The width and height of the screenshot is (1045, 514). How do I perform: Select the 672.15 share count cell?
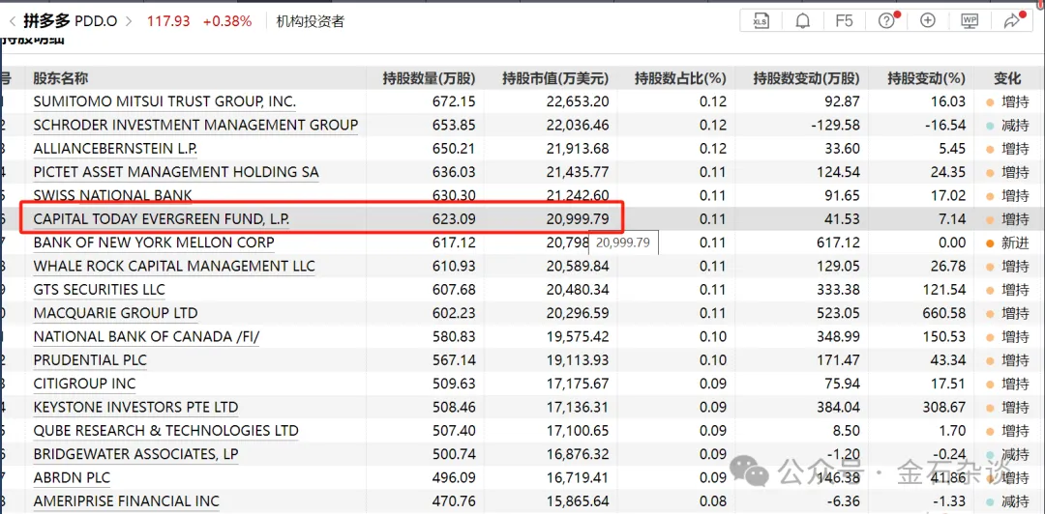[453, 101]
